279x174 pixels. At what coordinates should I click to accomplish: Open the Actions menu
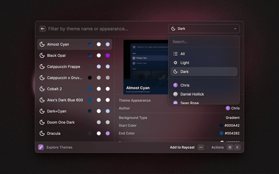(218, 147)
